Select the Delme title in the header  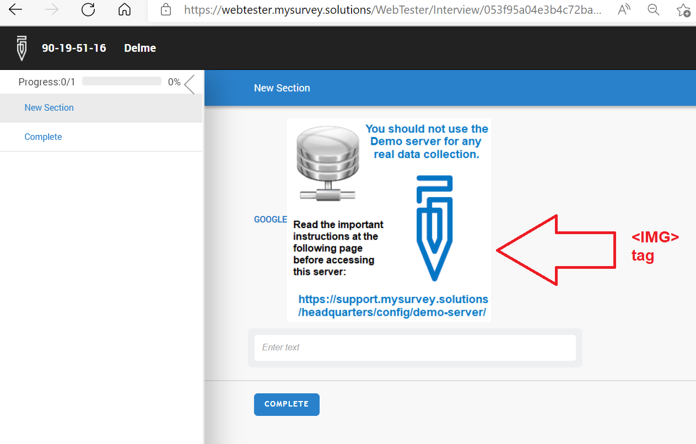click(x=139, y=48)
